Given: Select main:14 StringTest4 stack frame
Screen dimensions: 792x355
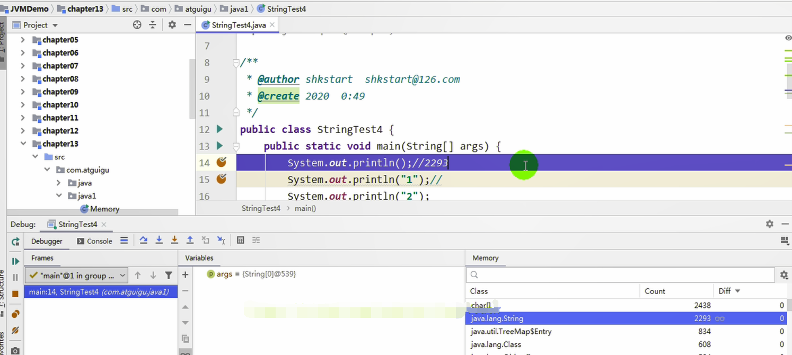Looking at the screenshot, I should click(100, 291).
